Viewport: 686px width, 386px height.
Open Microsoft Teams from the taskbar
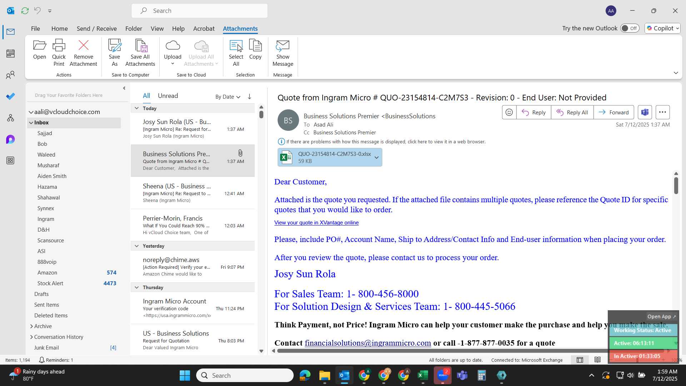coord(462,375)
